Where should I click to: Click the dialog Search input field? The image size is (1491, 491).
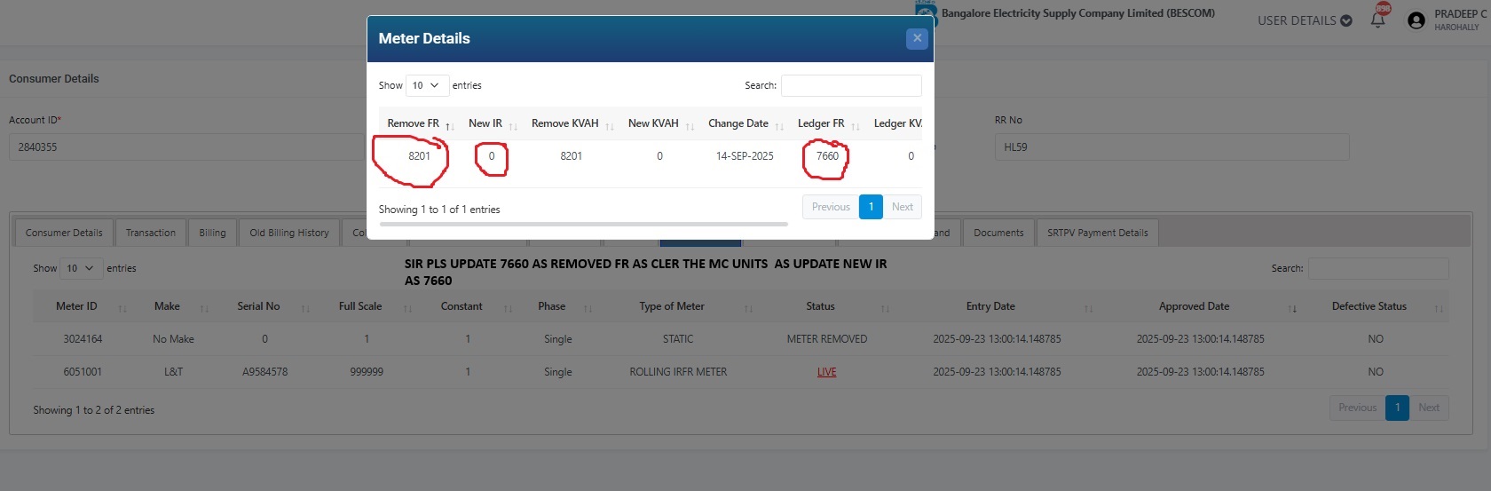click(x=851, y=85)
